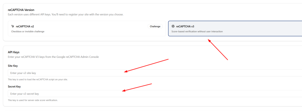
Task: Click "Score-based verification without user interaction" text
Action: point(197,31)
